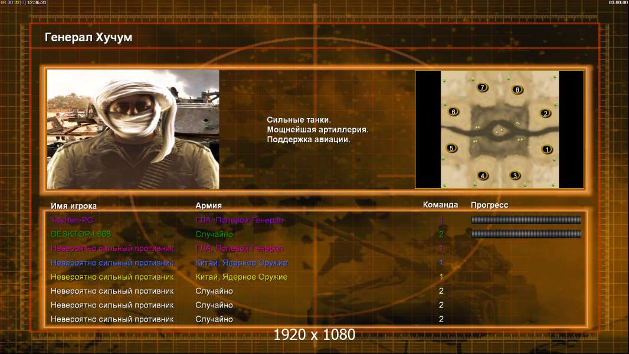Screen dimensions: 629x354
Task: Click the yellow Китай, Ядерное Оружие army entry
Action: pyautogui.click(x=241, y=277)
